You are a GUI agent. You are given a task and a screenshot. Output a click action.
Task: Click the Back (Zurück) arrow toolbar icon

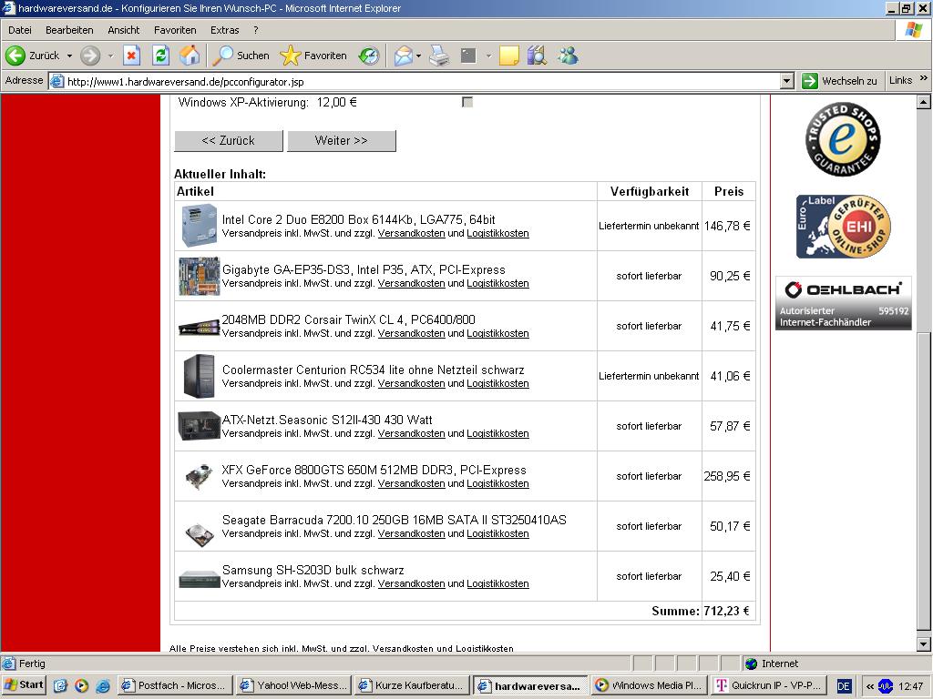(15, 56)
